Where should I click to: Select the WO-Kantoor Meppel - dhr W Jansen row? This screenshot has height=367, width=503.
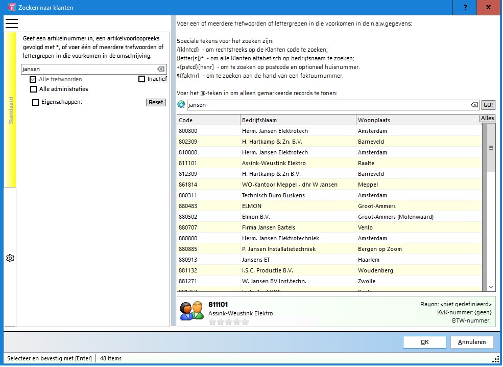(x=329, y=185)
